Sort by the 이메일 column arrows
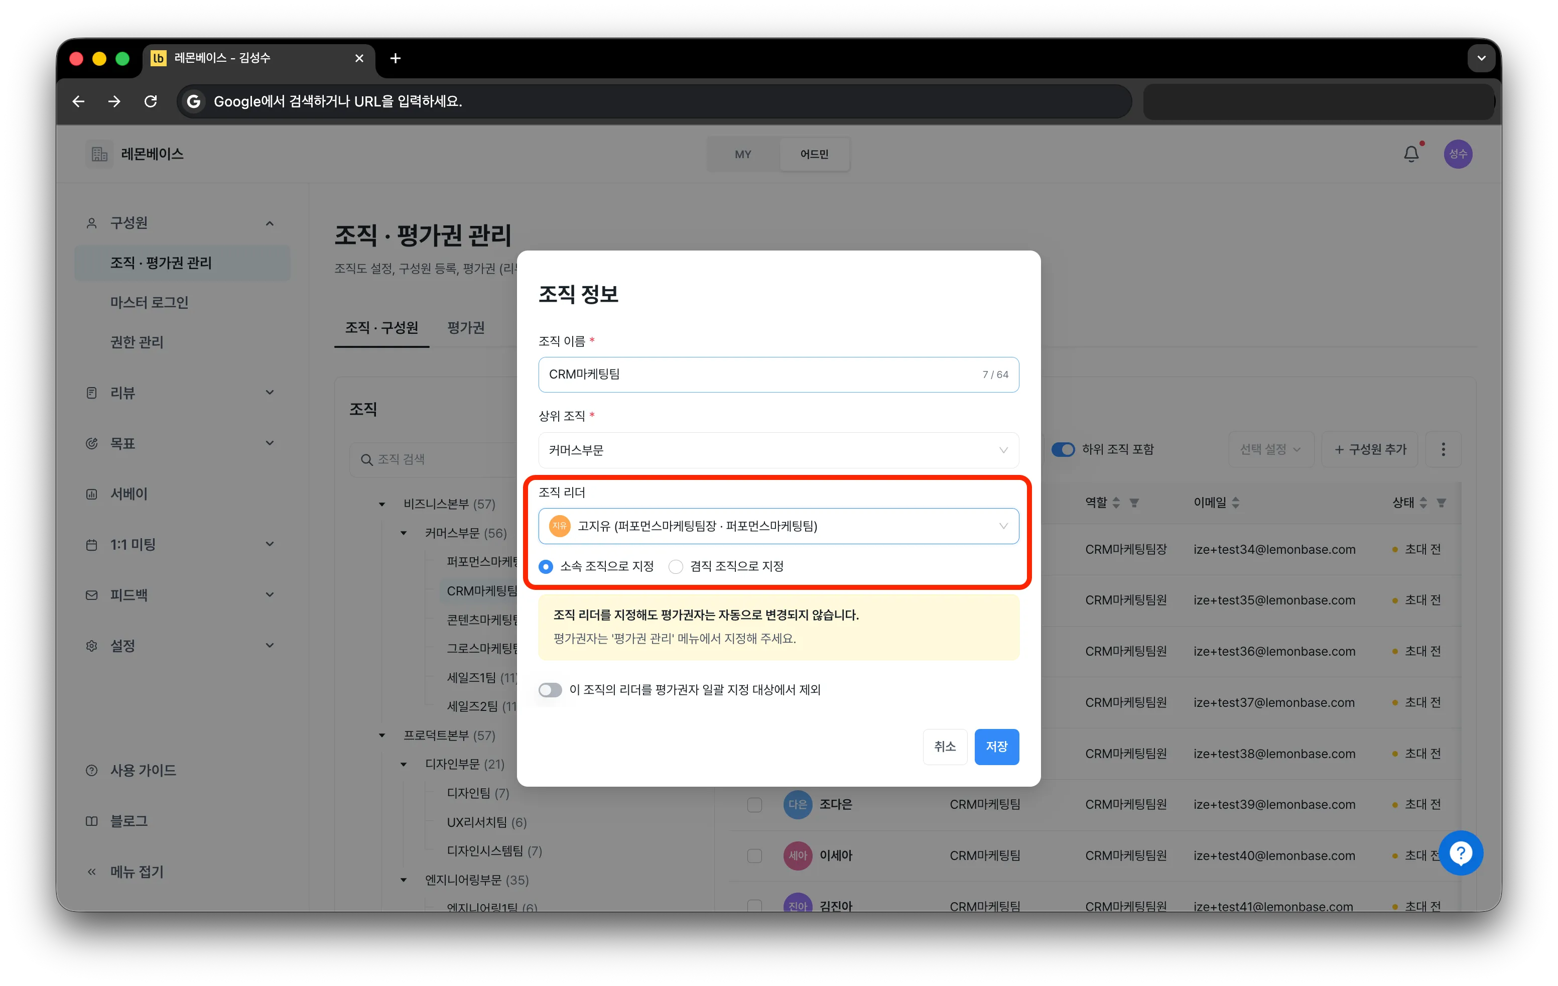Screen dimensions: 1558x986 [1236, 503]
